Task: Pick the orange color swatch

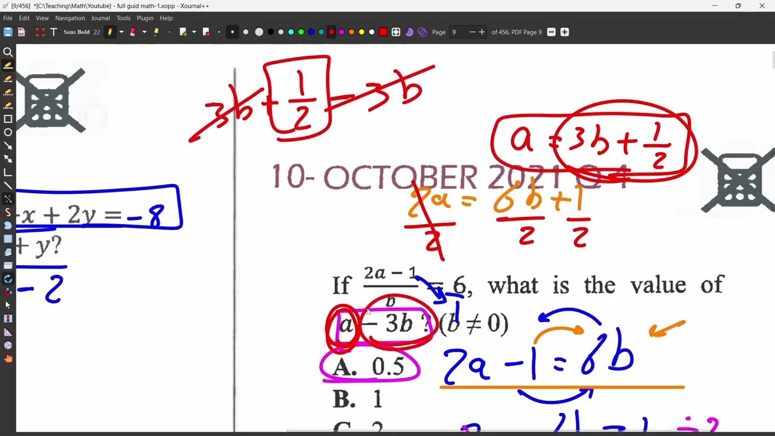Action: (352, 32)
